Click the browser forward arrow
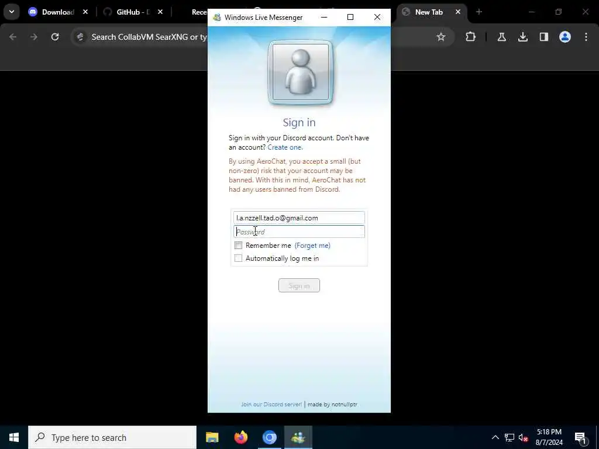The width and height of the screenshot is (599, 449). point(33,37)
